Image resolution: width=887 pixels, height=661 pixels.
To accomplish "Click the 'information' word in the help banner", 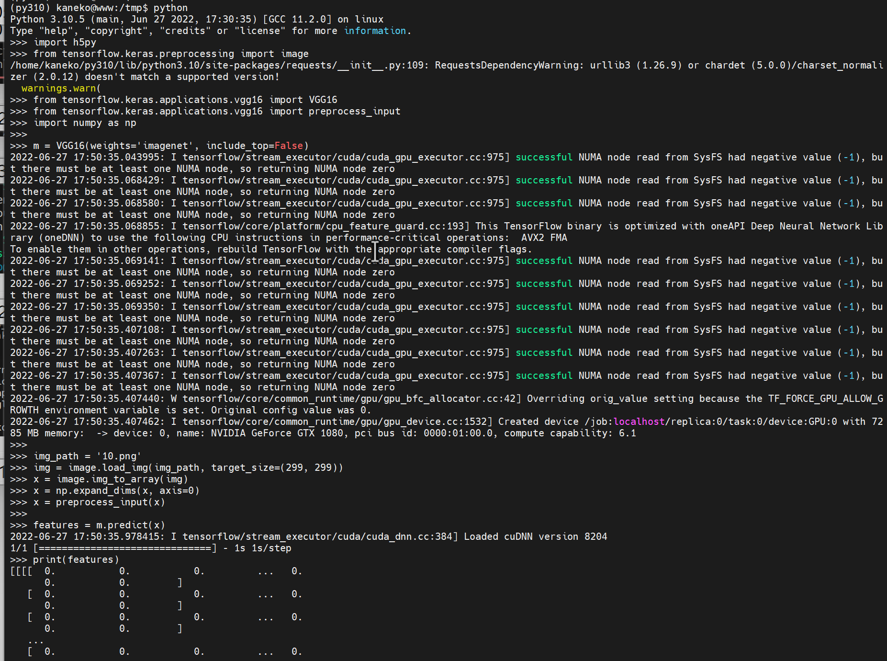I will 375,31.
